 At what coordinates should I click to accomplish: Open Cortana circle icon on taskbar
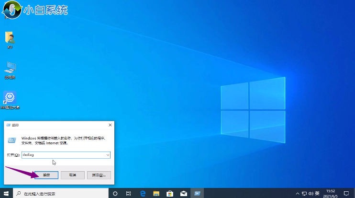pos(115,193)
